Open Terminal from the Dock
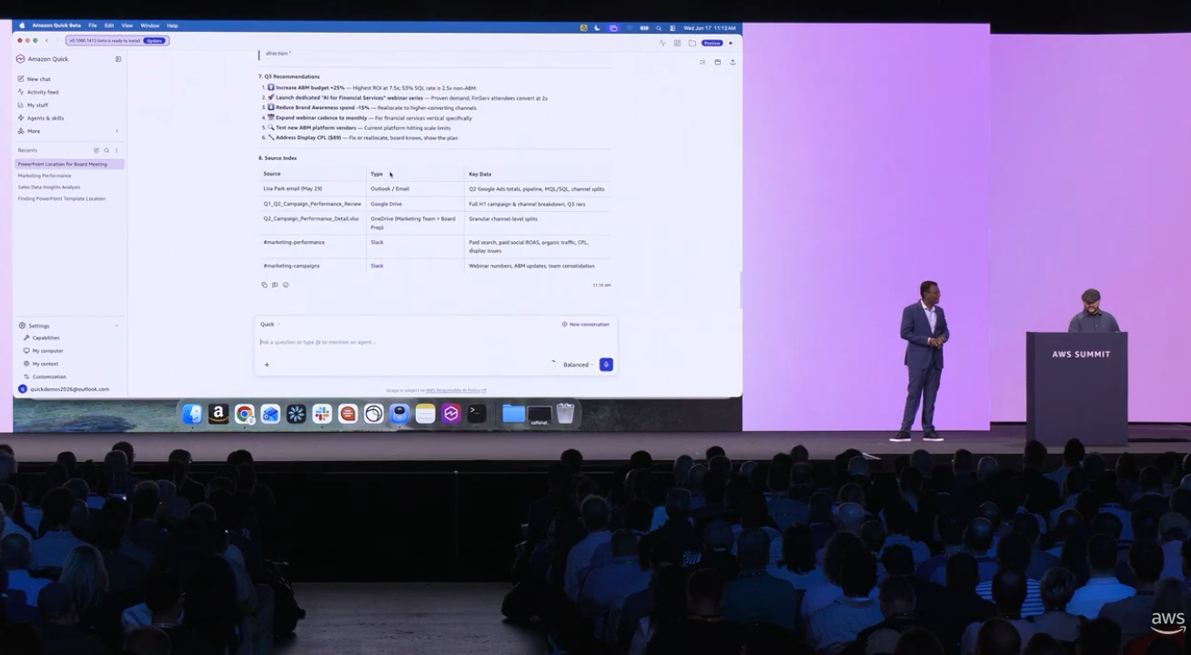 coord(477,414)
